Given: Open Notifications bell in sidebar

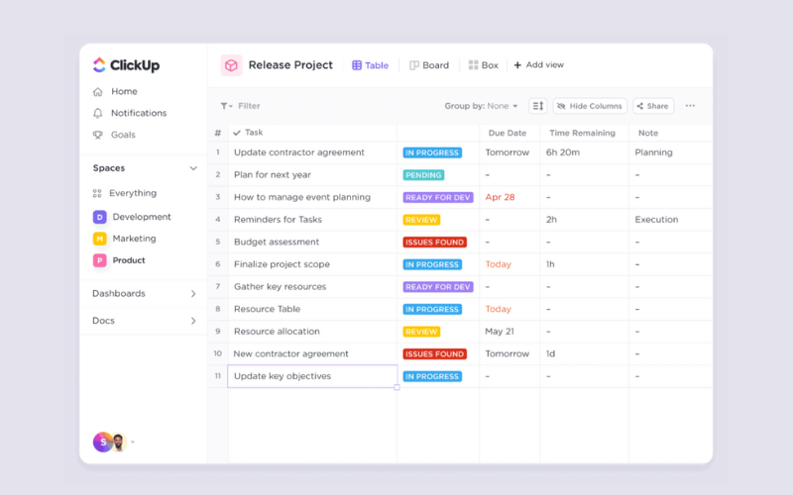Looking at the screenshot, I should click(x=98, y=113).
